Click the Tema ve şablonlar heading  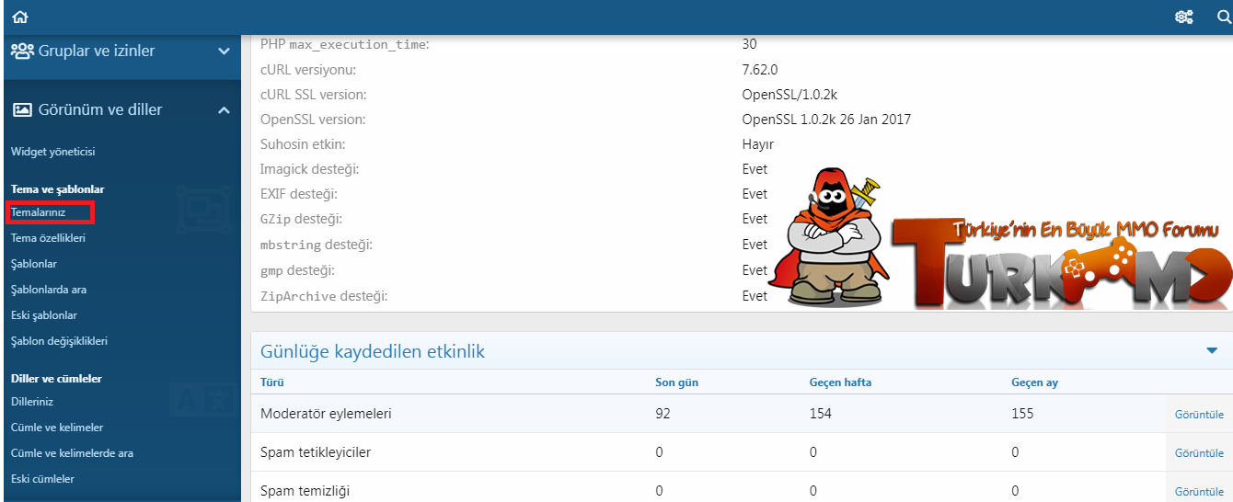coord(57,188)
